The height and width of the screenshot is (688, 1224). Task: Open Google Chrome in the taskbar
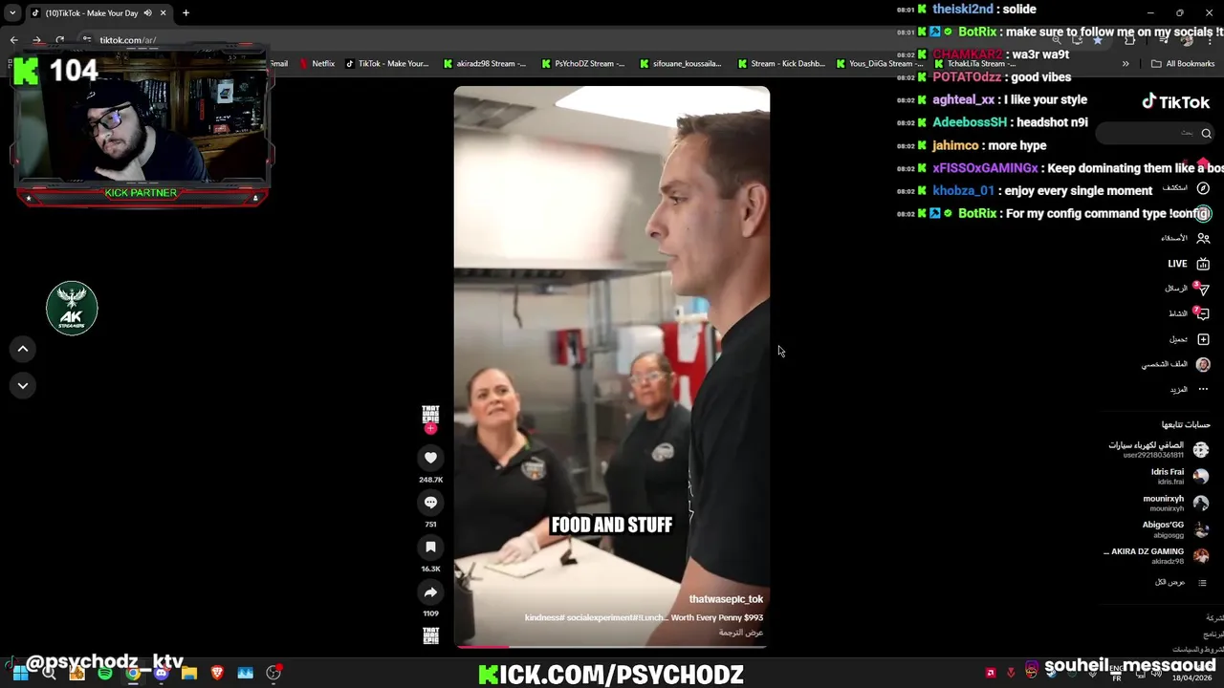point(133,673)
